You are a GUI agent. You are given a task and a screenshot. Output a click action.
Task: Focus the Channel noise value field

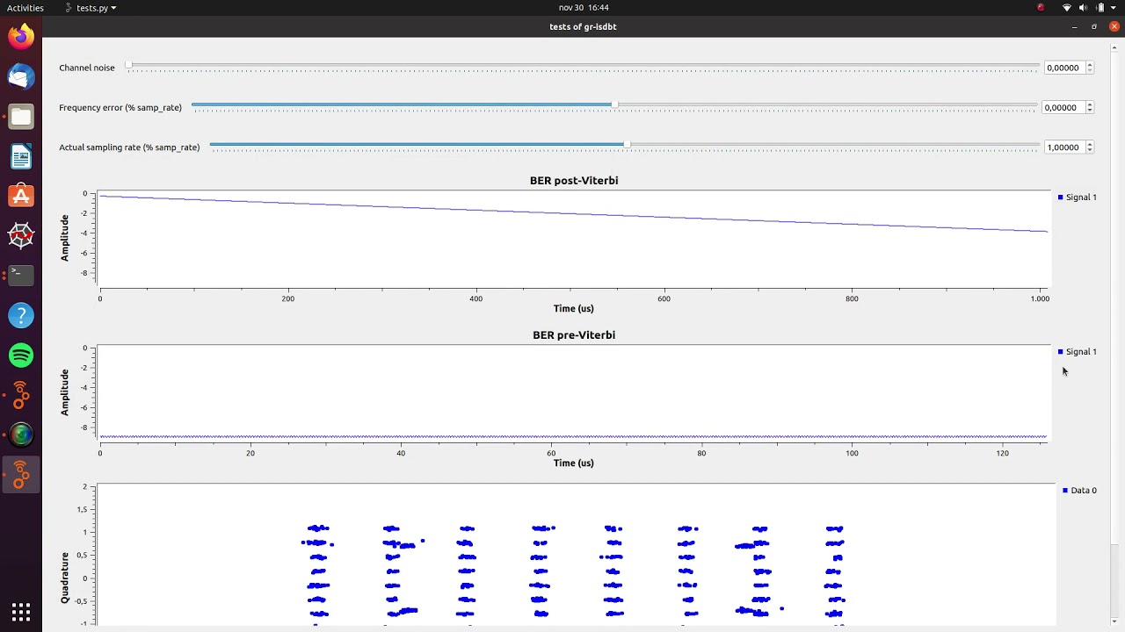(x=1063, y=68)
